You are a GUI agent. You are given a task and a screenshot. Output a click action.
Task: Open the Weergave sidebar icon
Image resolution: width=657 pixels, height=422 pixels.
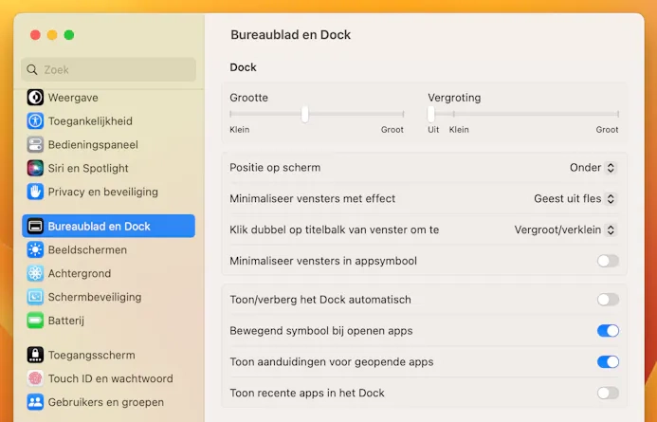point(35,98)
